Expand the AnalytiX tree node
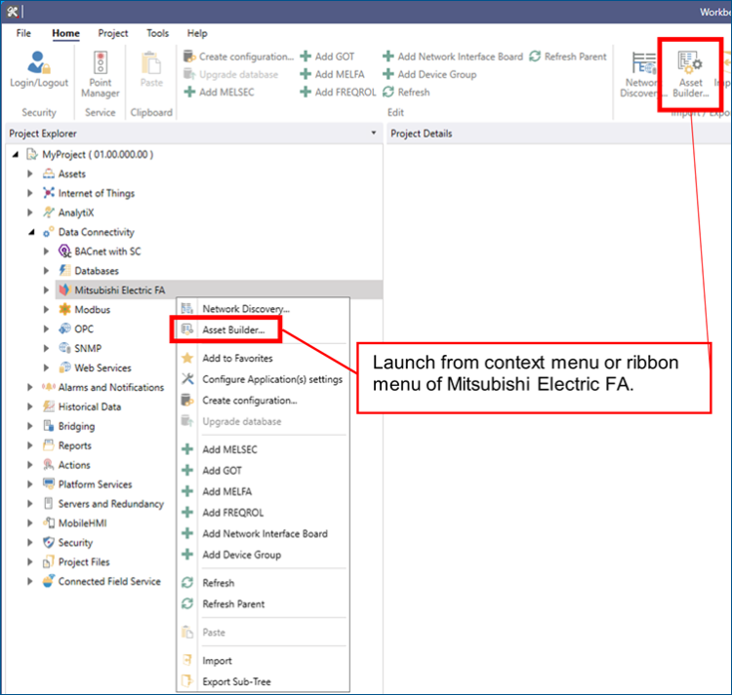Viewport: 732px width, 695px height. click(30, 212)
